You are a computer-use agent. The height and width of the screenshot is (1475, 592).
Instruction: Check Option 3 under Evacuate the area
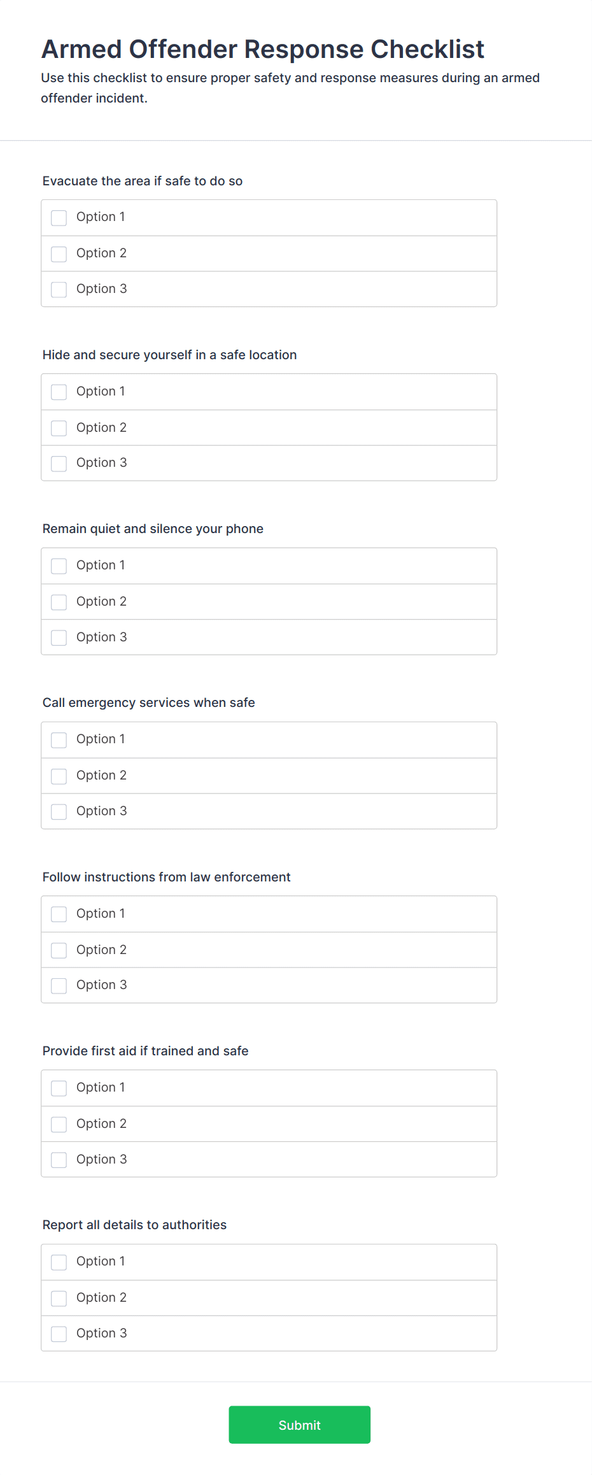click(59, 289)
